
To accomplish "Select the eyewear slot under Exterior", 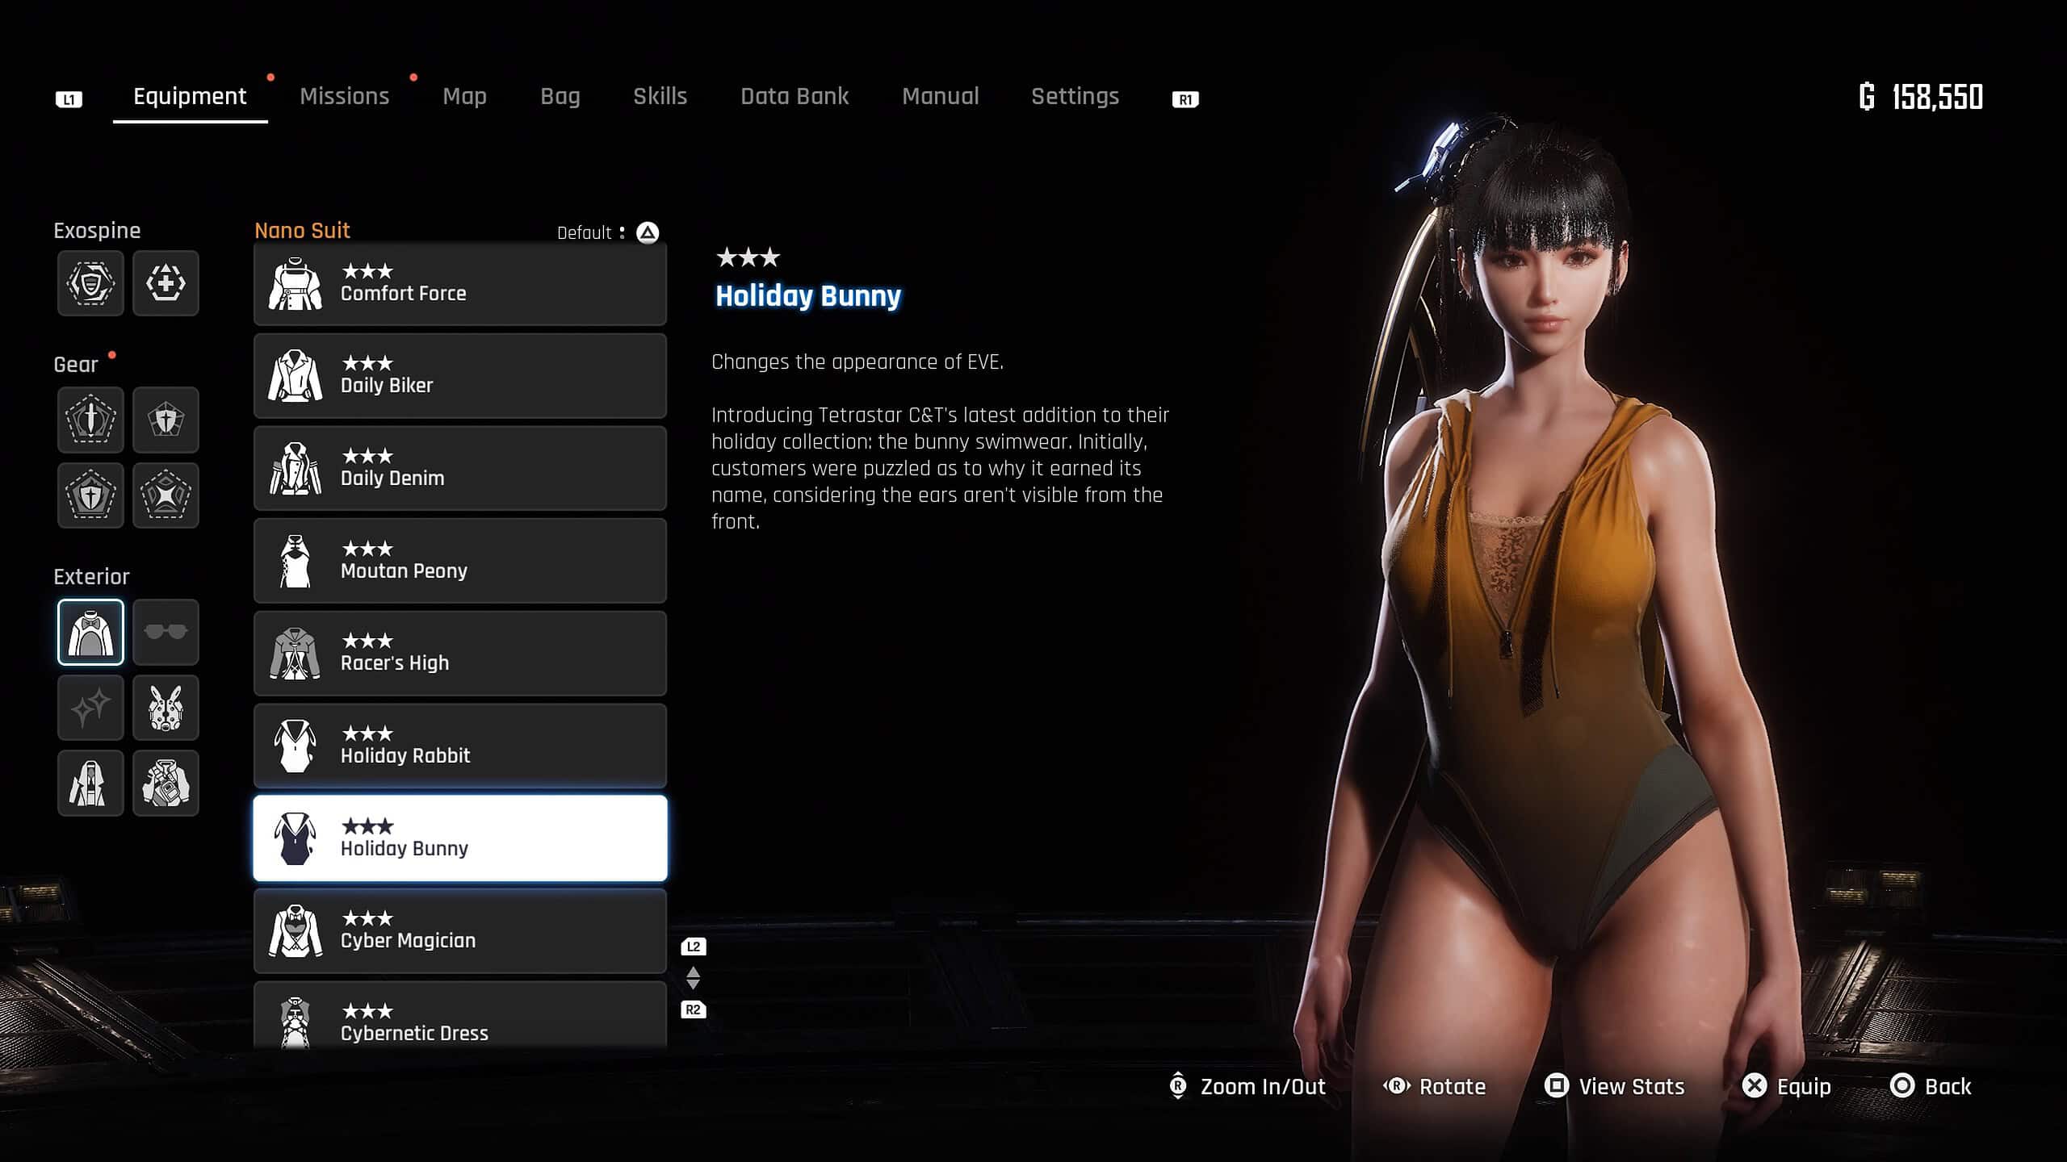I will click(x=166, y=632).
